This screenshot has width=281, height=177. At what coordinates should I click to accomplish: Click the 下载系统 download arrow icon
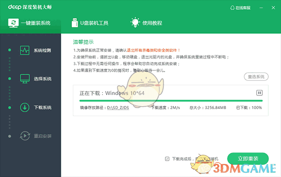(25, 107)
